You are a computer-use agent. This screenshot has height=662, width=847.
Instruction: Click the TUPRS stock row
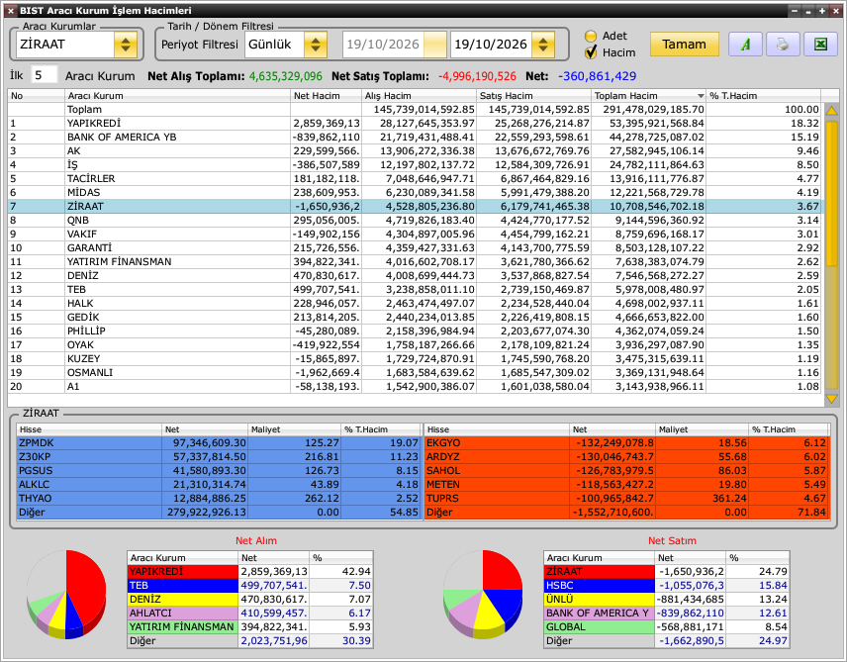point(626,499)
